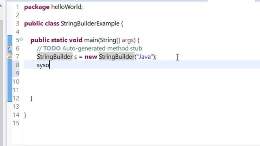Image resolution: width=260 pixels, height=146 pixels.
Task: Click line number 9 in the gutter
Action: [17, 73]
